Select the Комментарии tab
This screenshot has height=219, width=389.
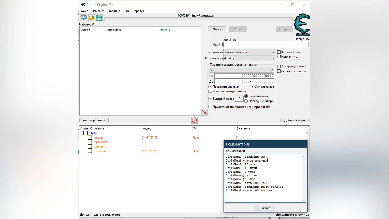[x=235, y=151]
